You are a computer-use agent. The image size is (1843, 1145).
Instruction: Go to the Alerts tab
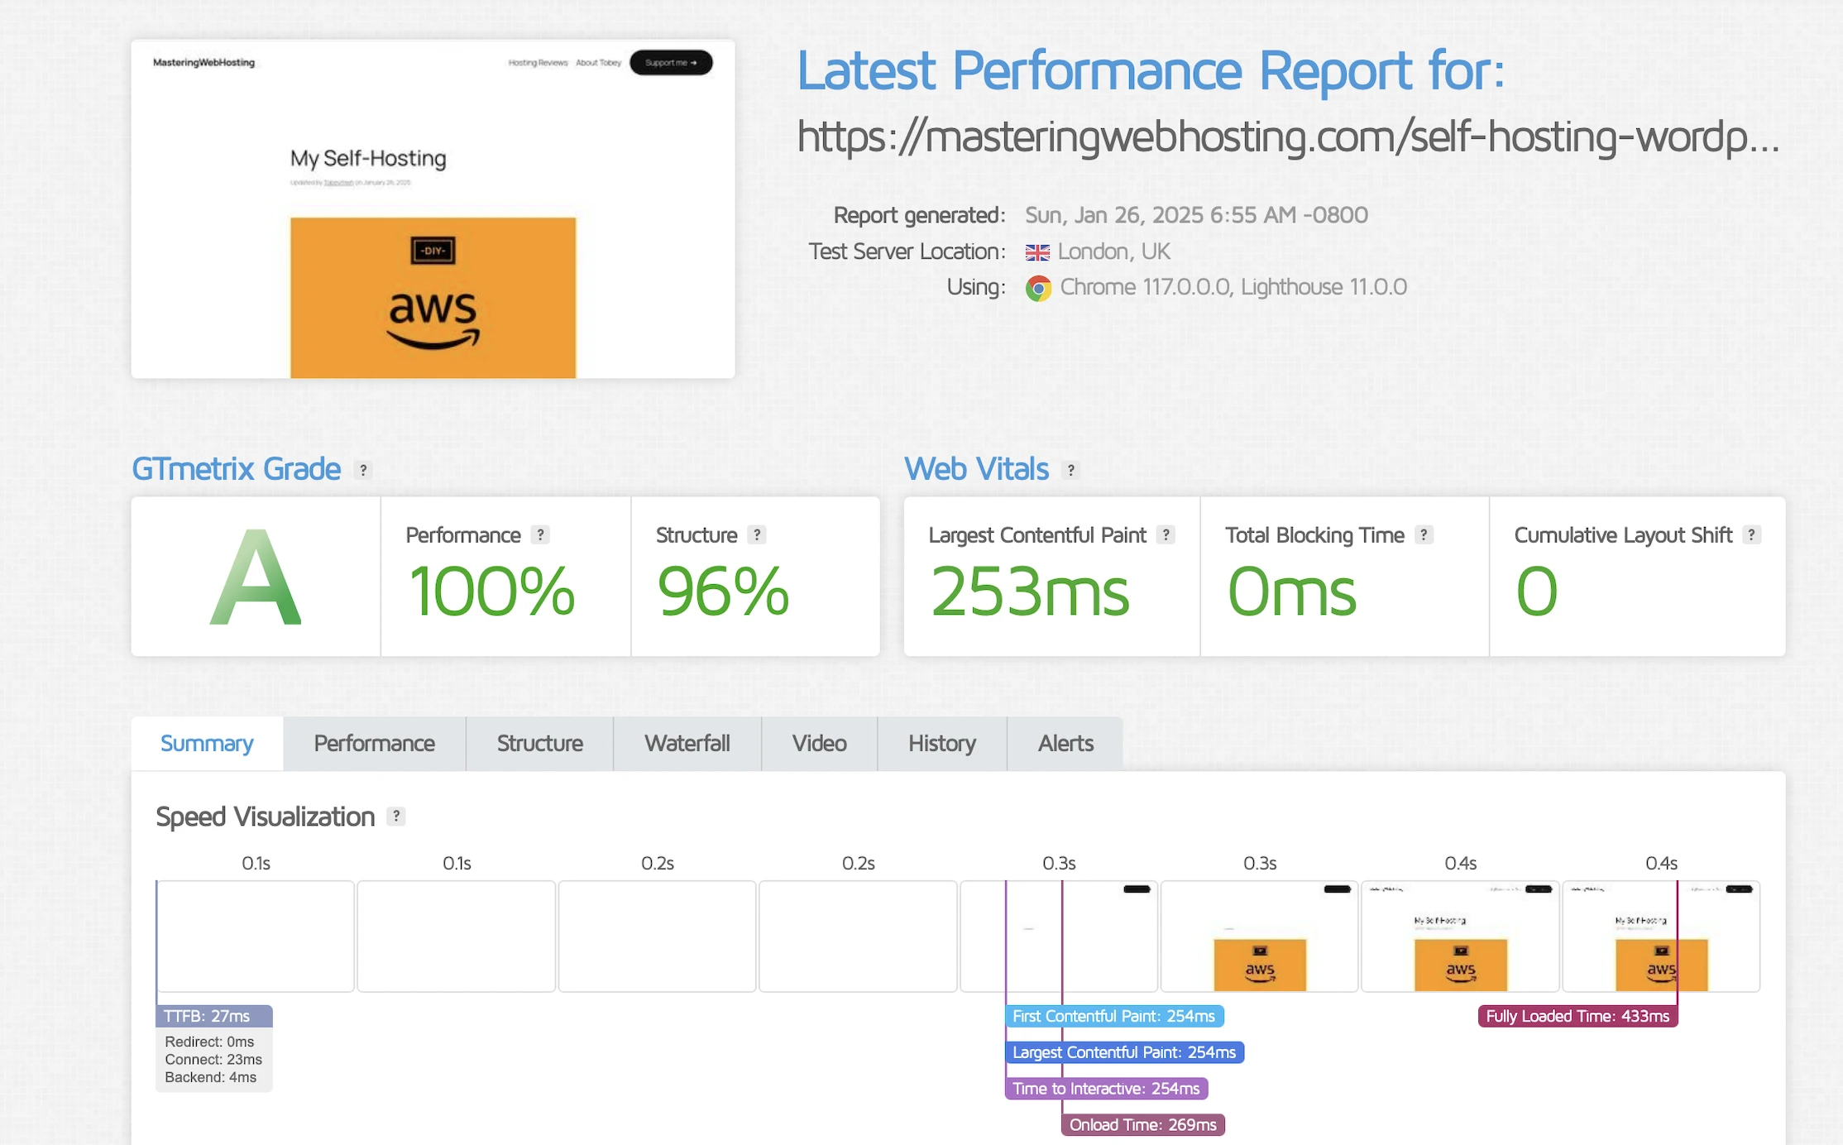click(1065, 744)
